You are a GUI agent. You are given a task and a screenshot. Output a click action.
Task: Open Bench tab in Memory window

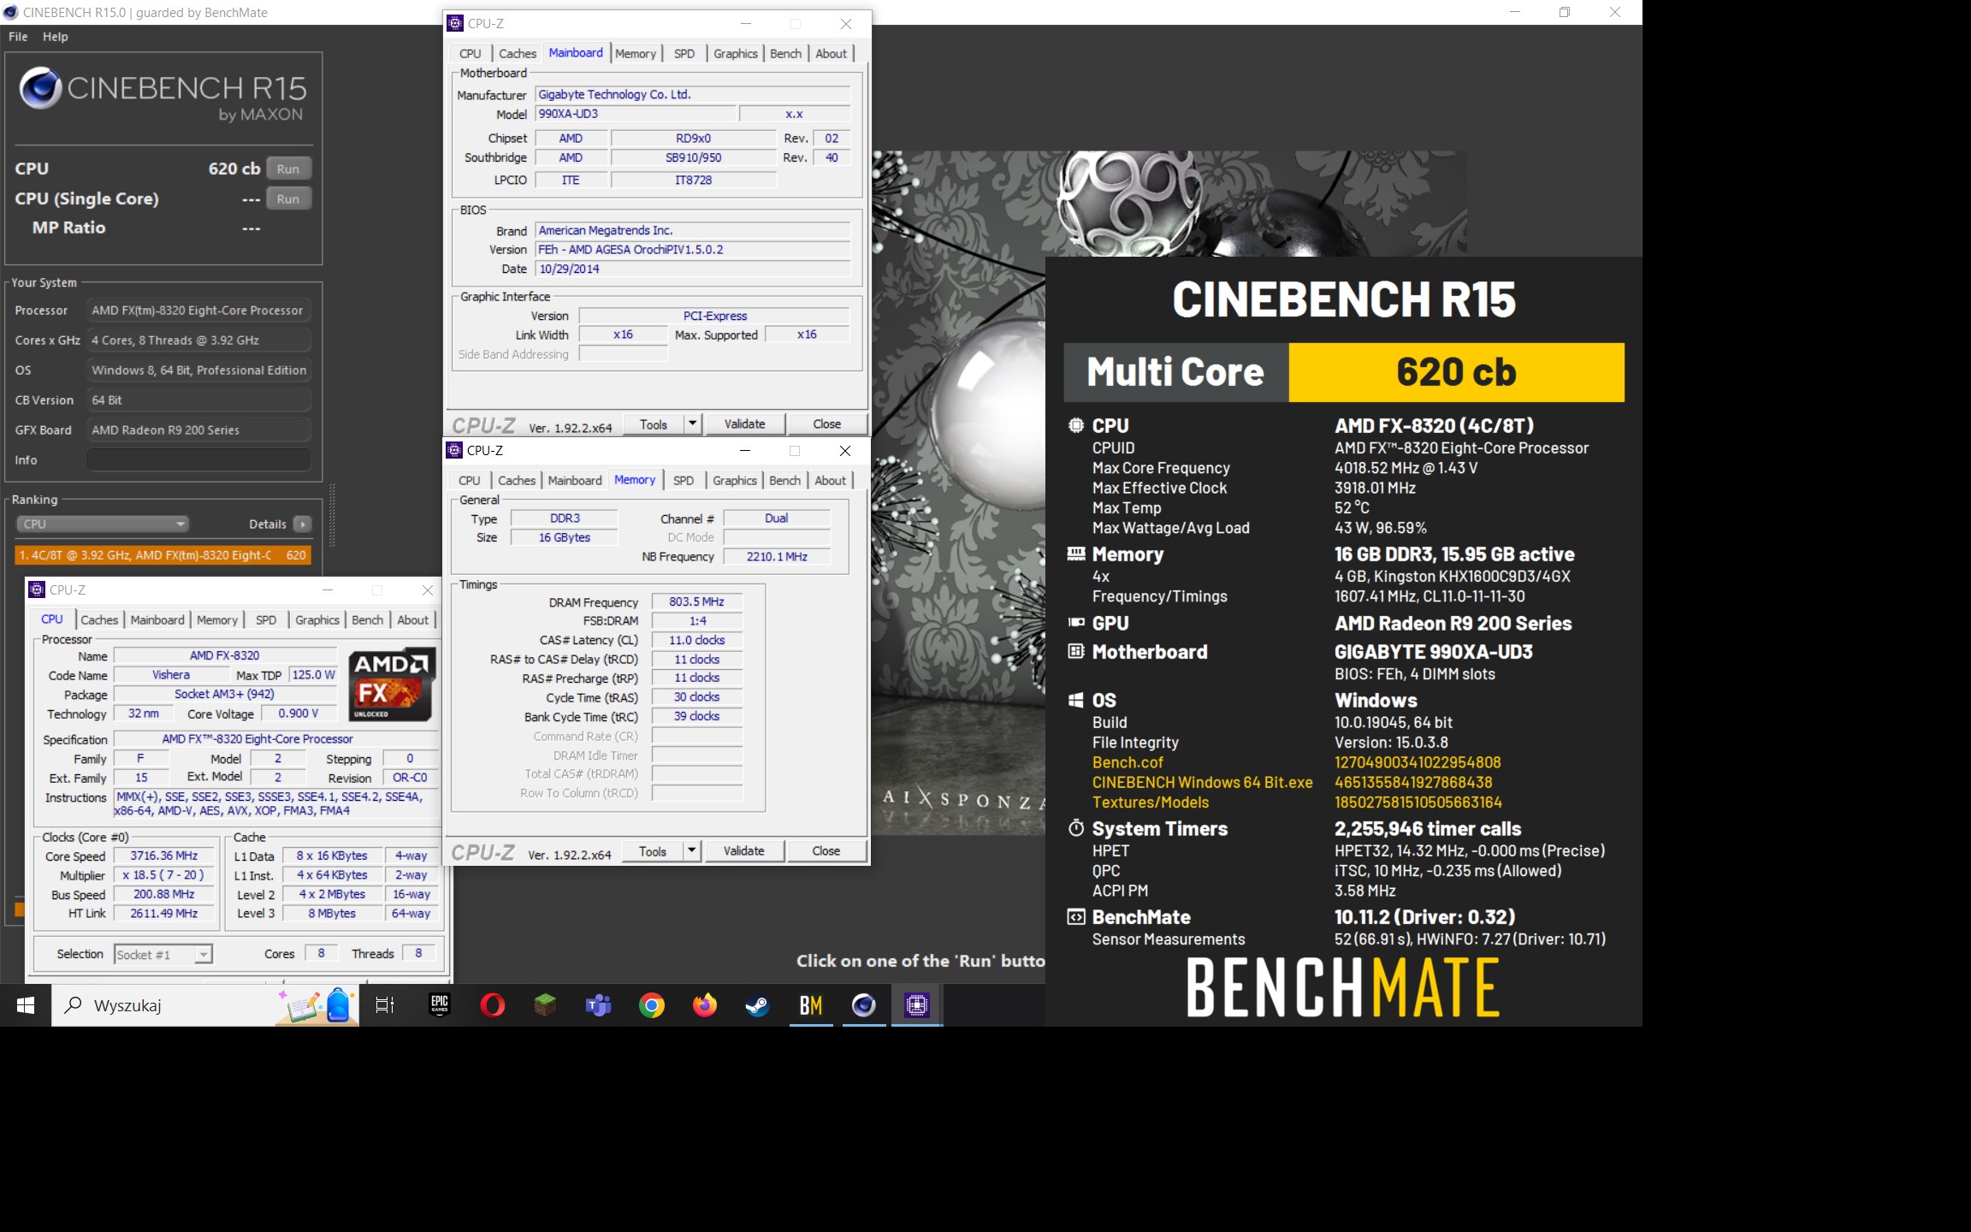pyautogui.click(x=784, y=480)
